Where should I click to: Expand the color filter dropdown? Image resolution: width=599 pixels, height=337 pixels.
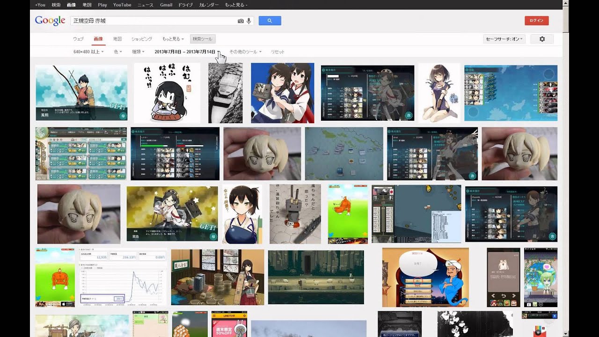click(x=117, y=51)
